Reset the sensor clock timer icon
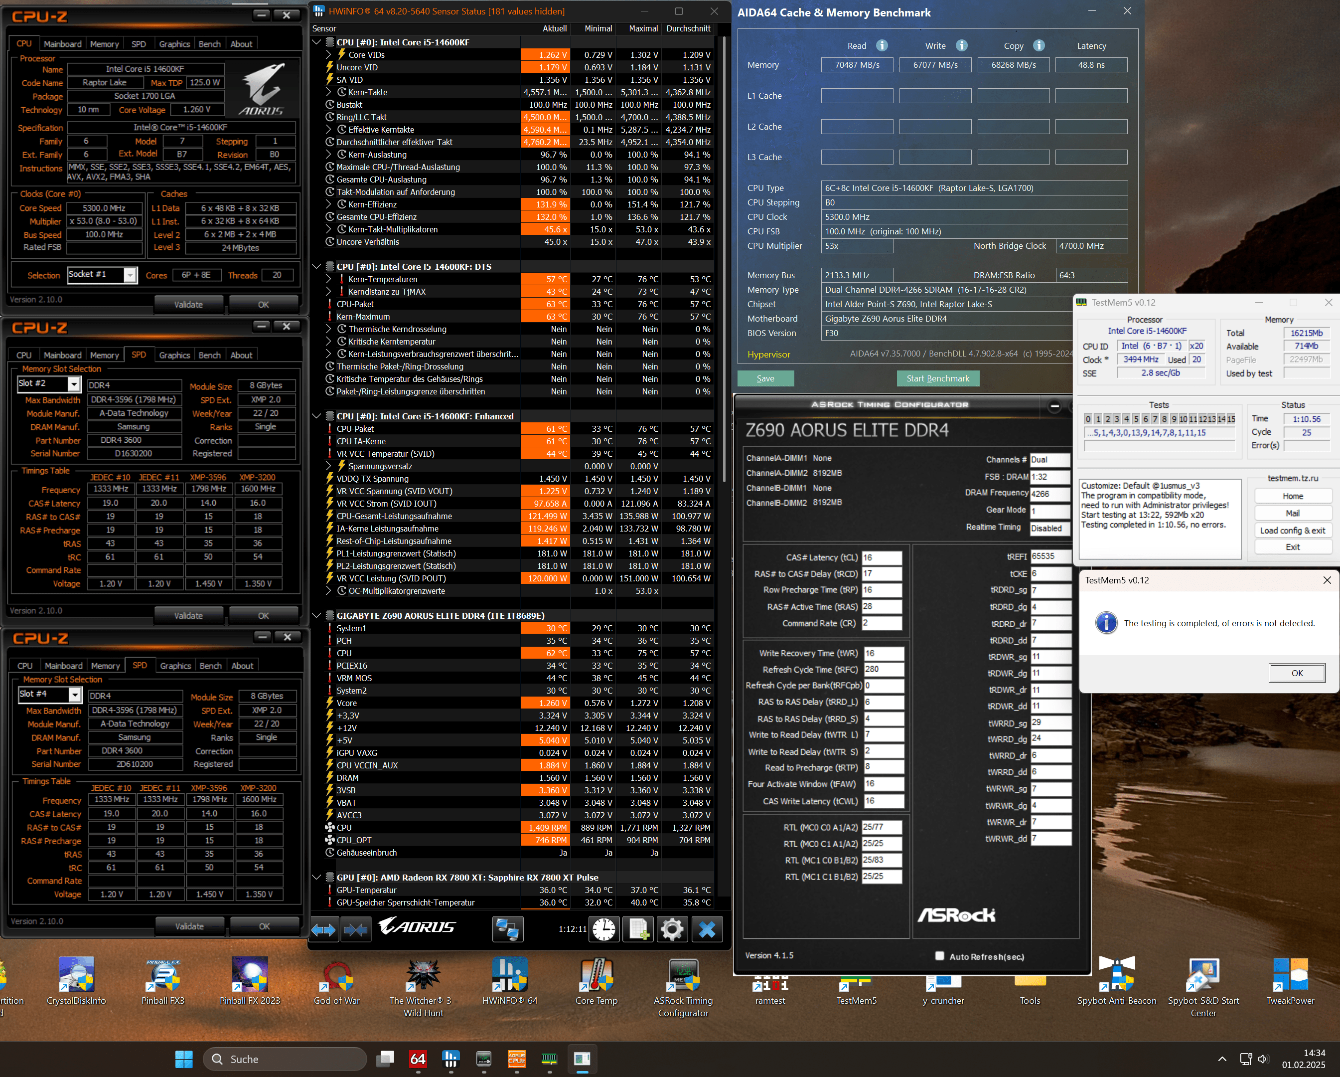 tap(604, 929)
